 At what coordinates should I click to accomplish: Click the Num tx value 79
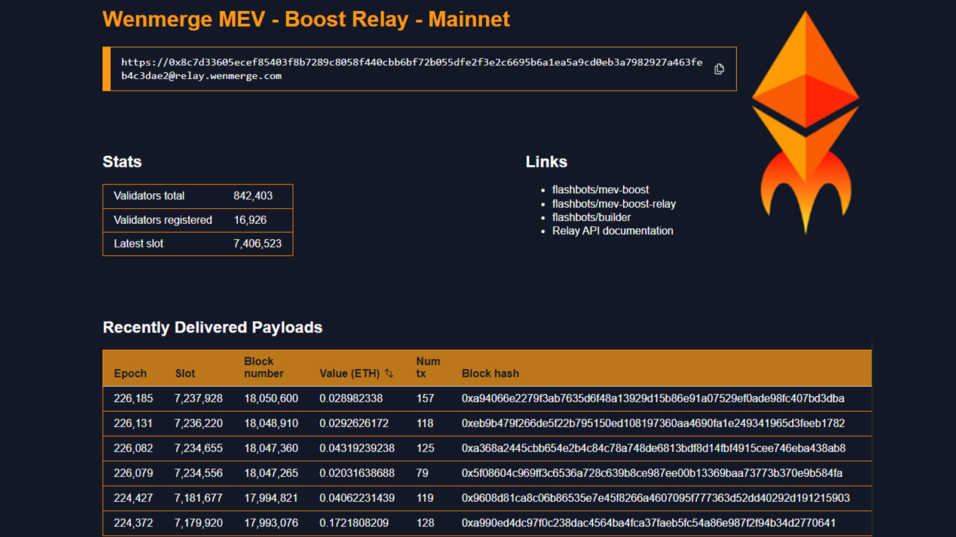[x=422, y=473]
